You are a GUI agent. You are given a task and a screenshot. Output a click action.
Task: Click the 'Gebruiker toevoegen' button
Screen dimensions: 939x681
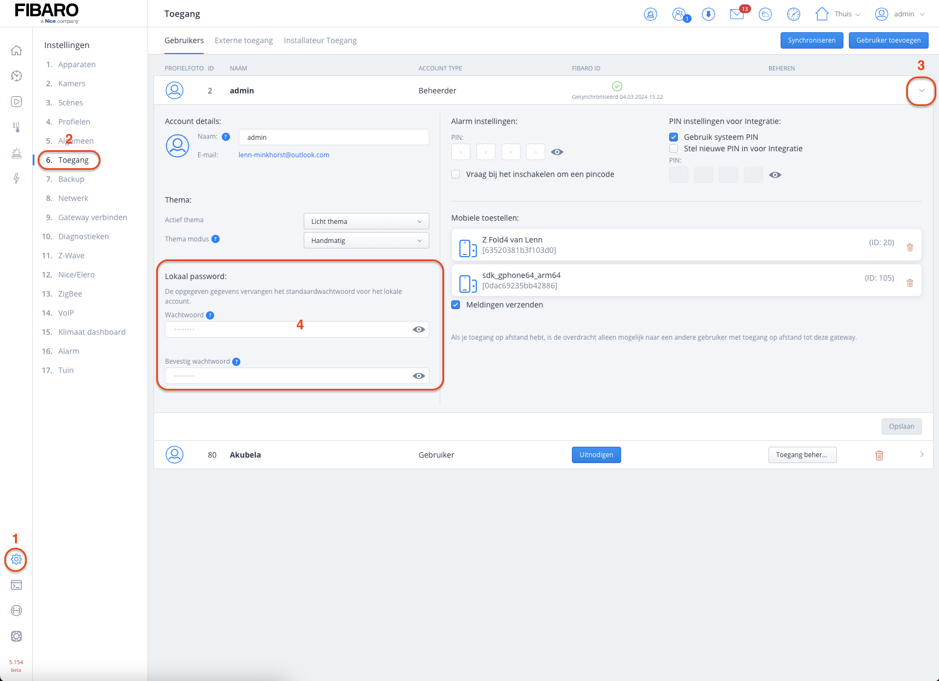[x=888, y=40]
